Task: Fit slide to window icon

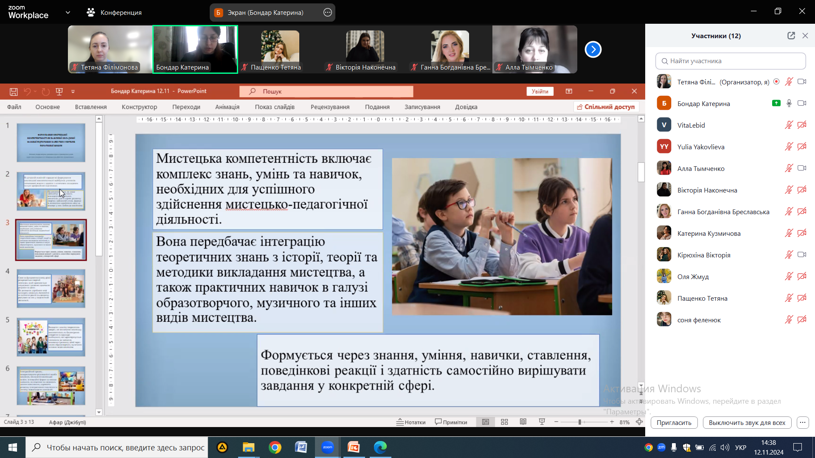Action: tap(639, 422)
